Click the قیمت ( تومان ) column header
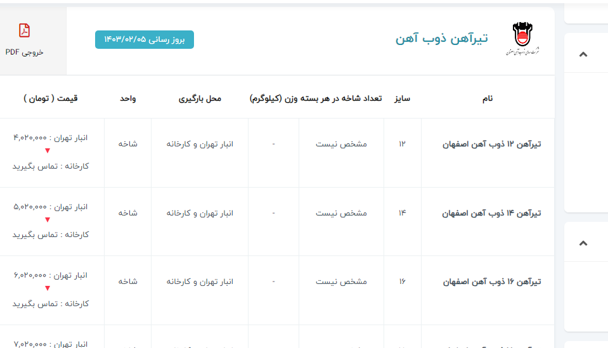608x348 pixels. pyautogui.click(x=51, y=98)
